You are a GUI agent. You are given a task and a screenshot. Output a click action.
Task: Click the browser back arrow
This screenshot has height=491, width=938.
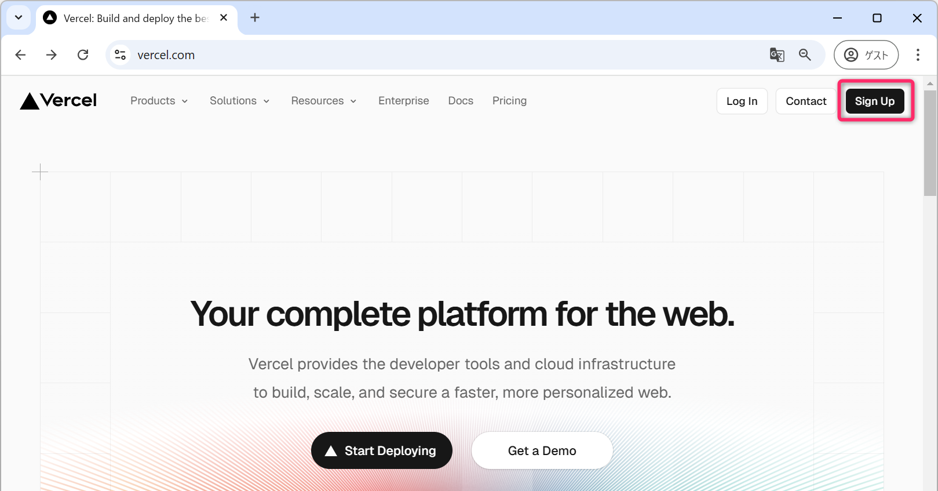[21, 55]
